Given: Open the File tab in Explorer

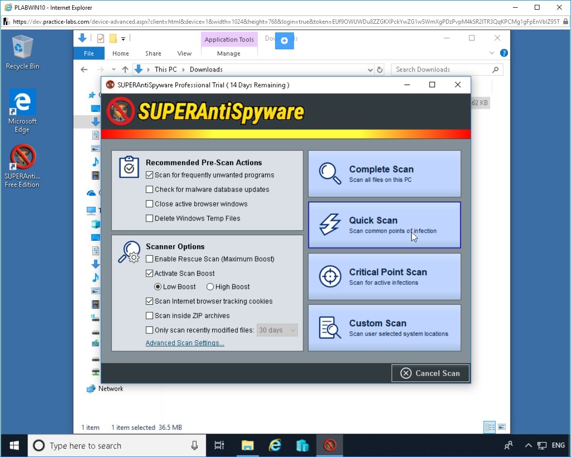Looking at the screenshot, I should tap(89, 54).
